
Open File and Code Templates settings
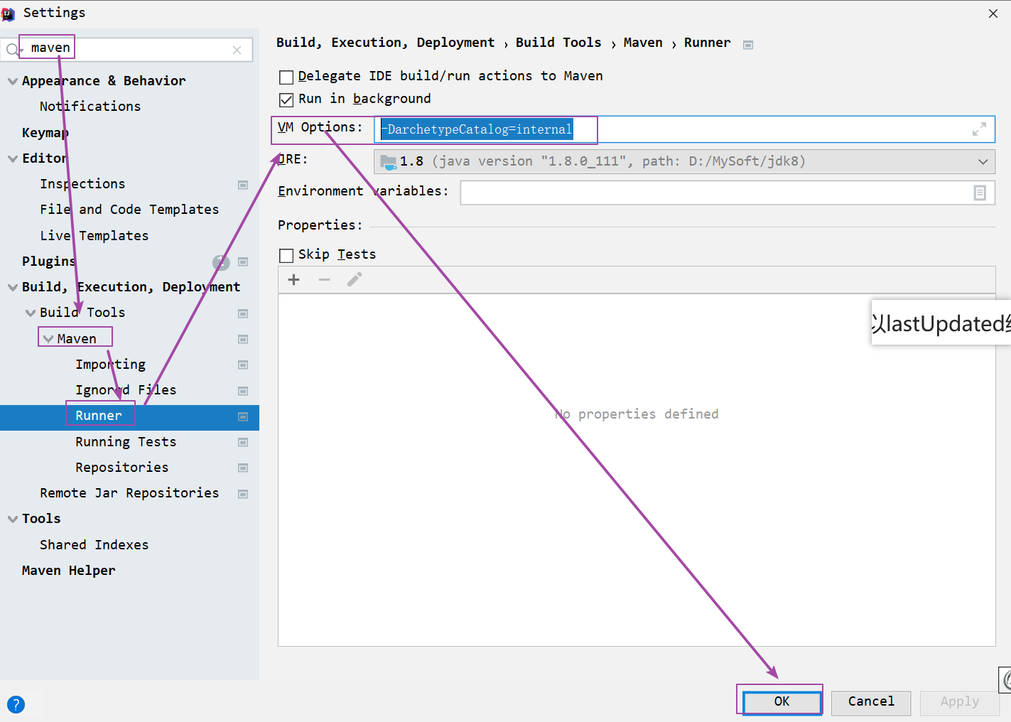pyautogui.click(x=129, y=210)
